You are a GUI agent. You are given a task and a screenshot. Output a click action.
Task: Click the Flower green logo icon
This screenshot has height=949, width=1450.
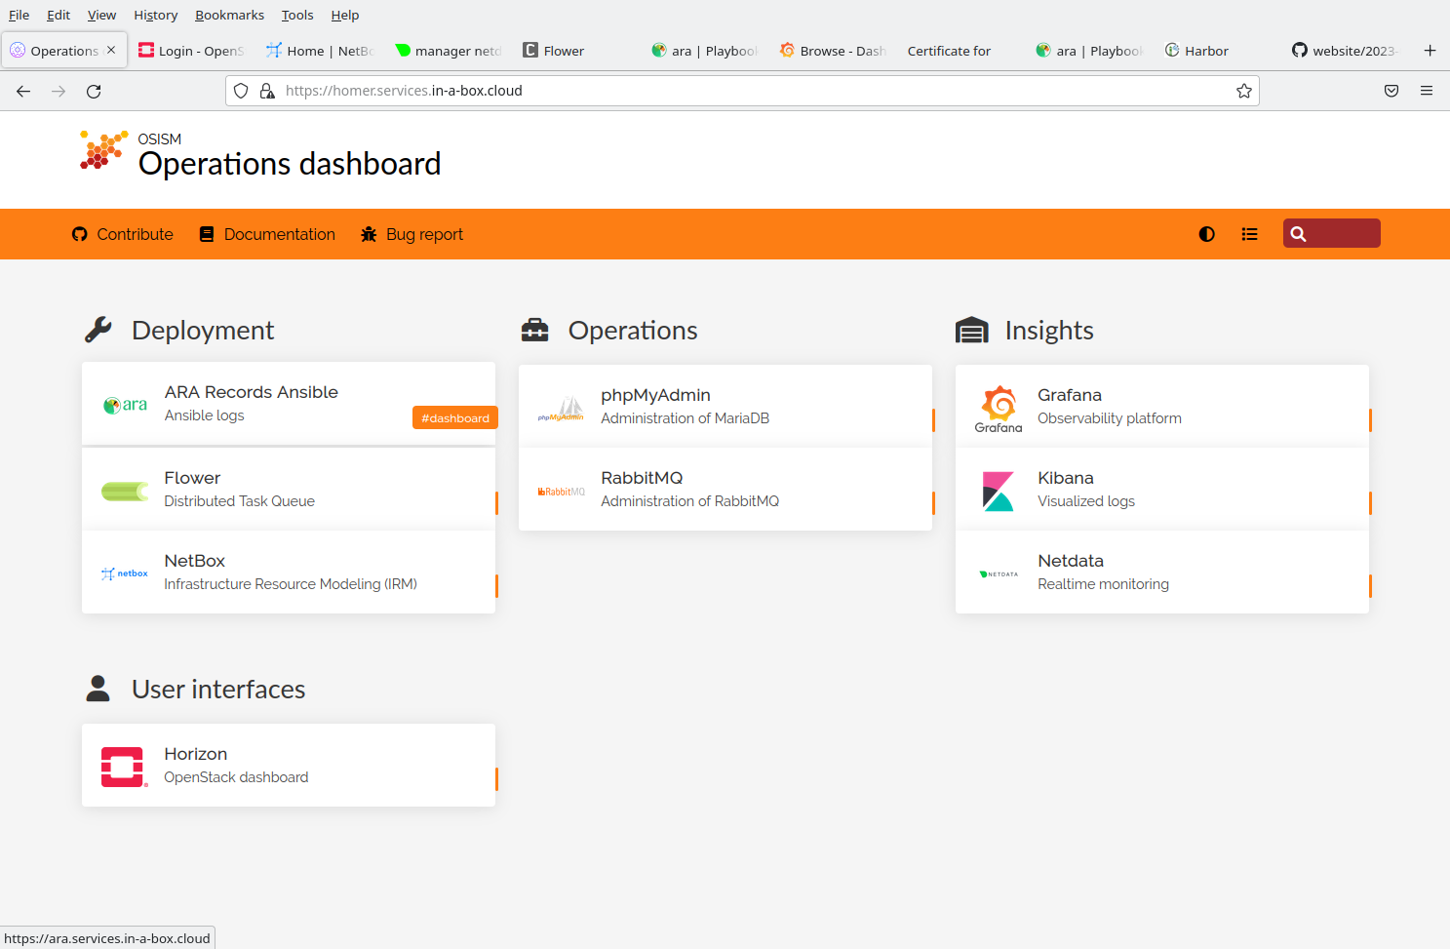coord(125,491)
